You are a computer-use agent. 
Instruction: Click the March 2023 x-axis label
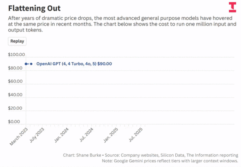pos(20,136)
